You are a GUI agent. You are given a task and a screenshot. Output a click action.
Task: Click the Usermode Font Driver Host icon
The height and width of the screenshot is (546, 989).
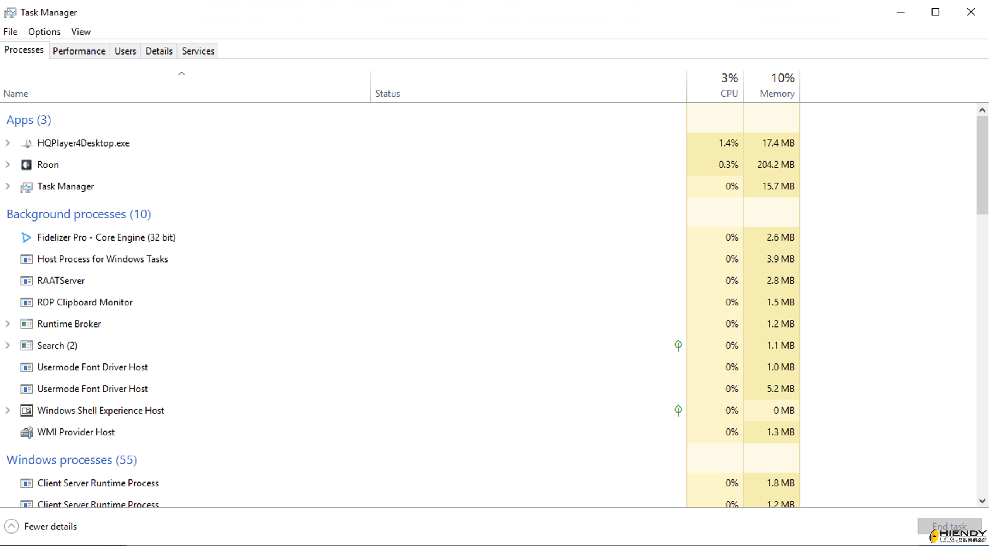[x=26, y=367]
